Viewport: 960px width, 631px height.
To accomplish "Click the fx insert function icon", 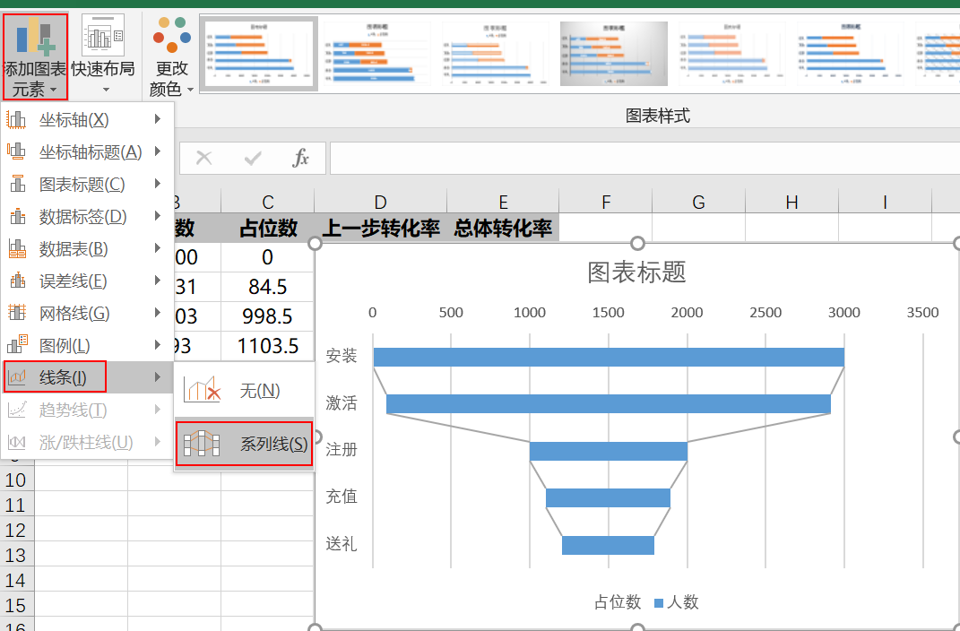I will pos(300,157).
